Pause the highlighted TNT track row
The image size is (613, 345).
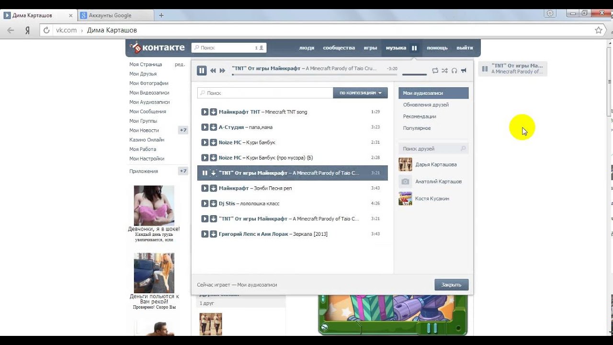(204, 173)
